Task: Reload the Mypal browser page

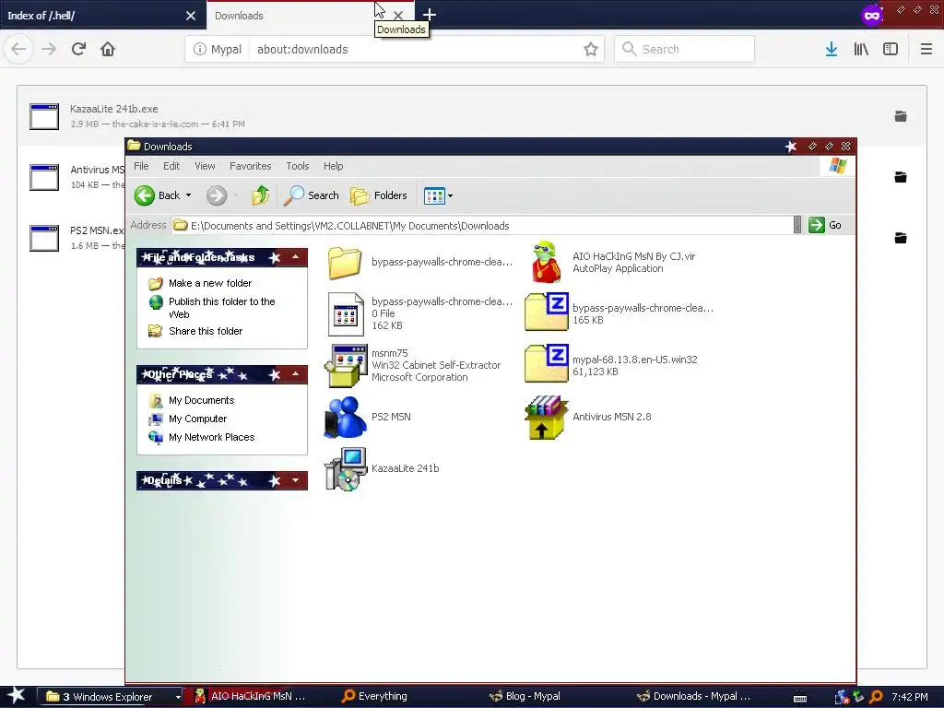Action: click(x=78, y=49)
